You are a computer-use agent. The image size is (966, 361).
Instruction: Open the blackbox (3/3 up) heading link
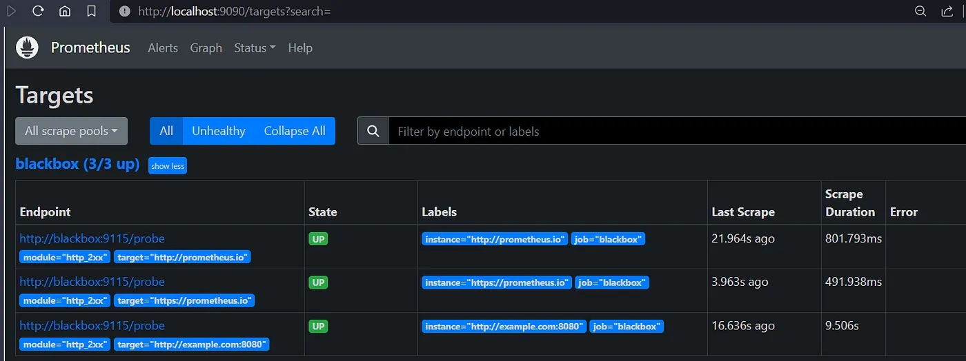(x=77, y=165)
